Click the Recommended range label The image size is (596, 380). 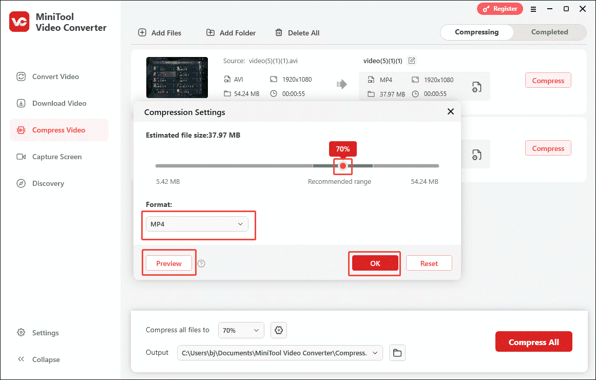pos(339,182)
